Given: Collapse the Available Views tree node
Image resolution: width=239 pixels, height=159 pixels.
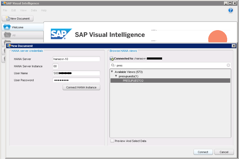Looking at the screenshot, I should click(x=112, y=72).
